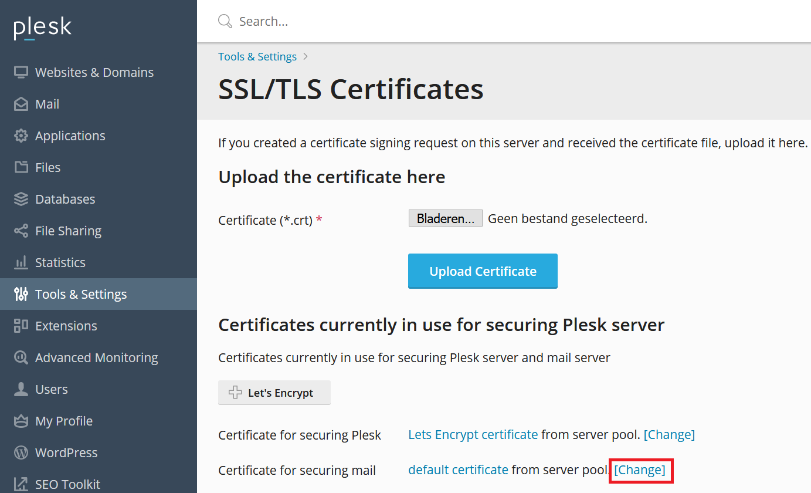
Task: Click the 'Certificate (*.crt)' field label
Action: point(265,220)
